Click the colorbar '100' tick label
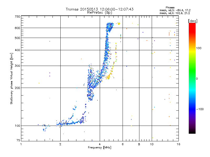 point(199,48)
